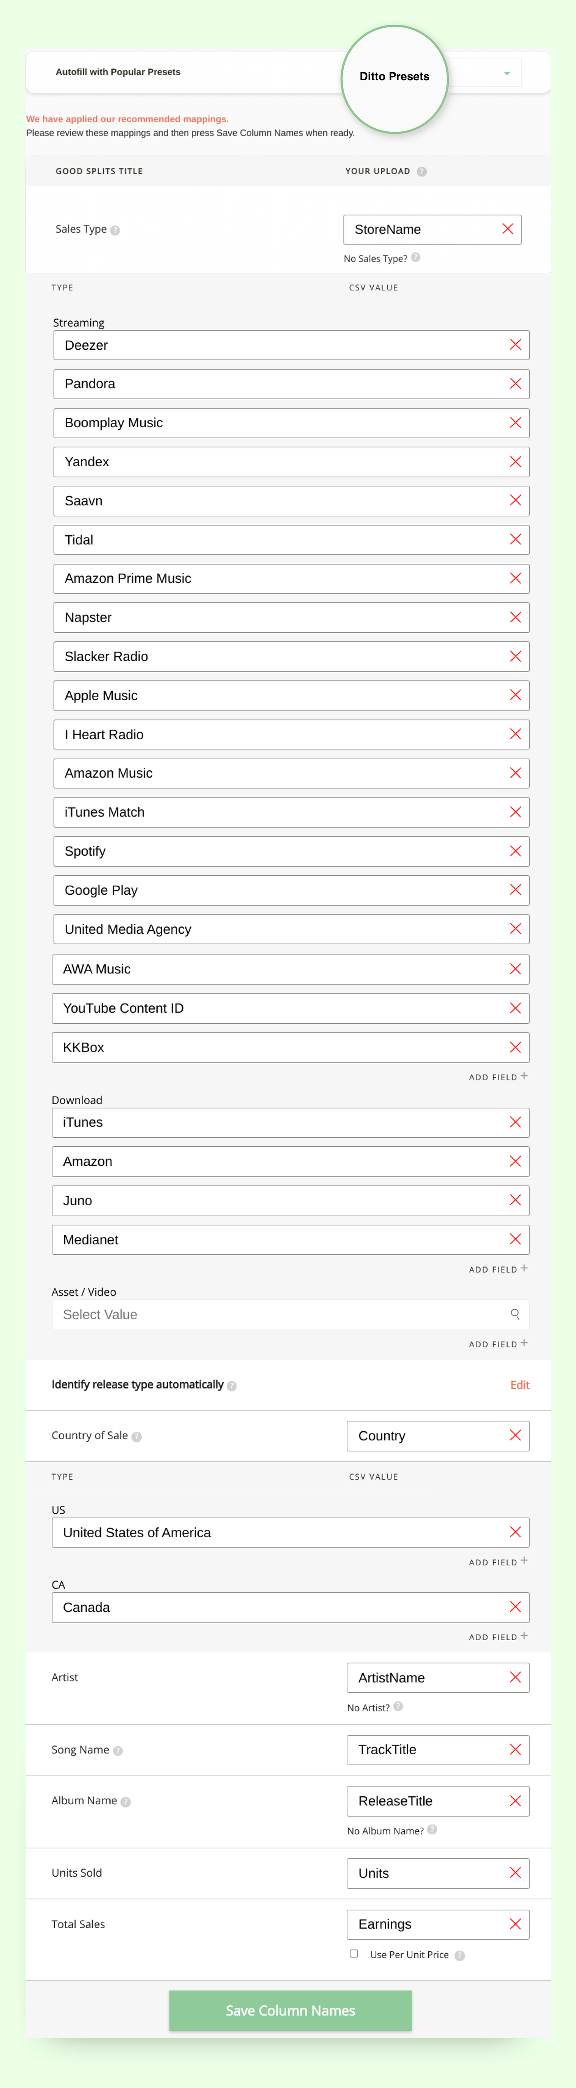Add a field under Streaming section
This screenshot has height=2088, width=576.
pos(498,1076)
